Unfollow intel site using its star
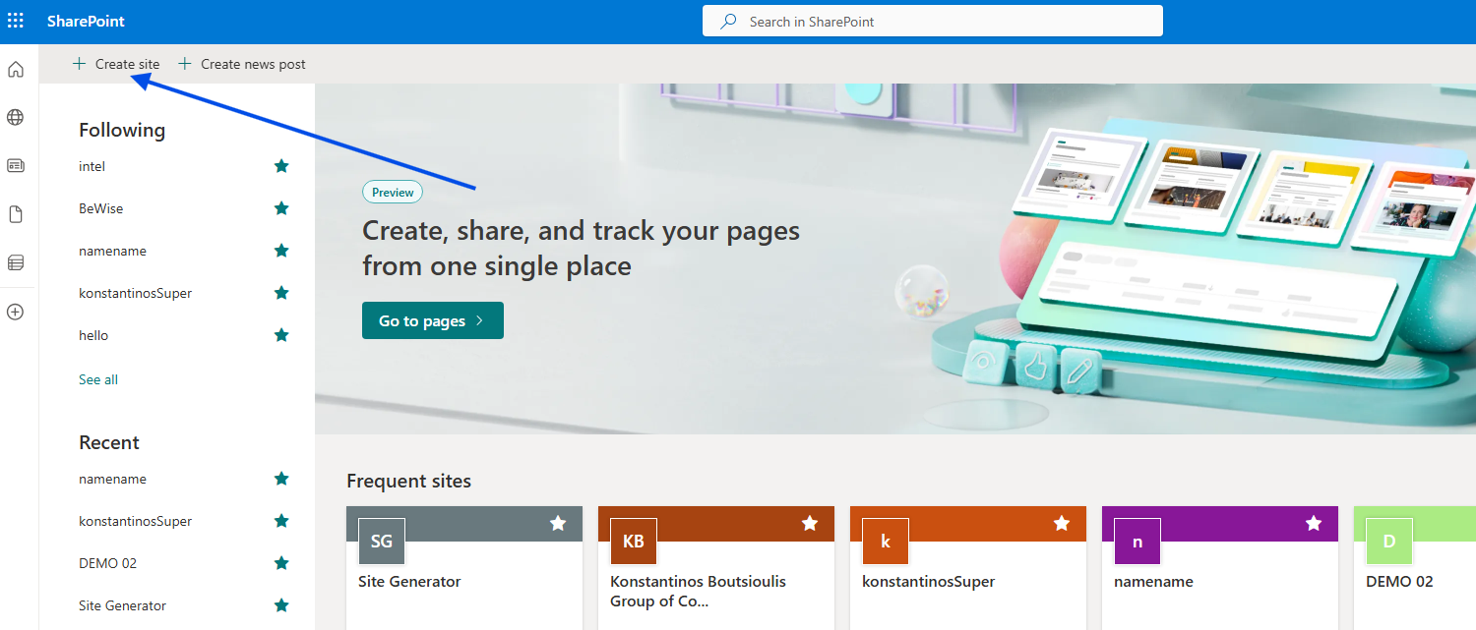1476x630 pixels. click(281, 166)
